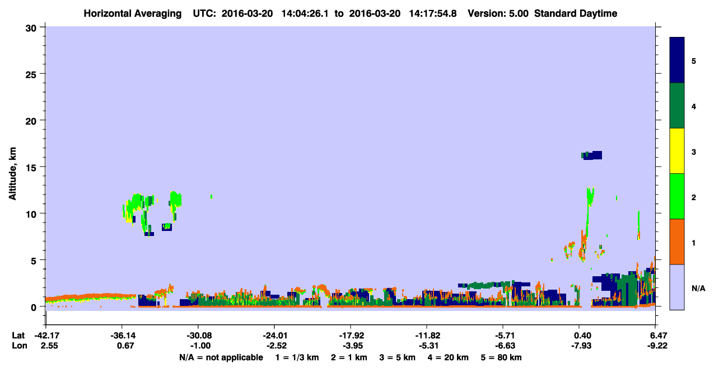Click the latitude value -11.82
Image resolution: width=728 pixels, height=373 pixels.
tap(427, 336)
